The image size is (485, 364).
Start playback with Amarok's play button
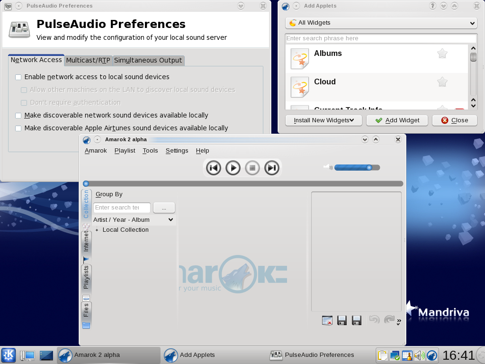coord(233,168)
